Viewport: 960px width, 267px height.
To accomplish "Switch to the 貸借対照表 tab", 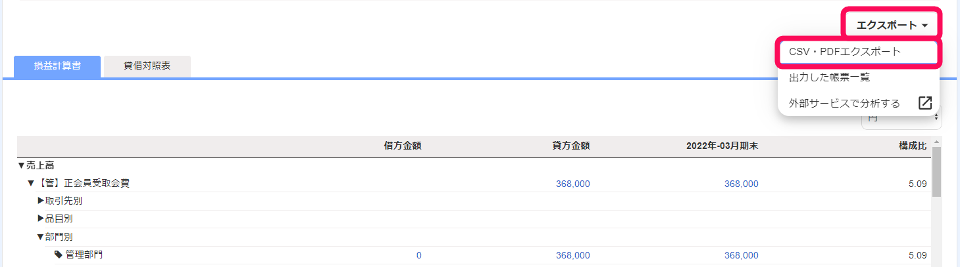I will (x=147, y=66).
